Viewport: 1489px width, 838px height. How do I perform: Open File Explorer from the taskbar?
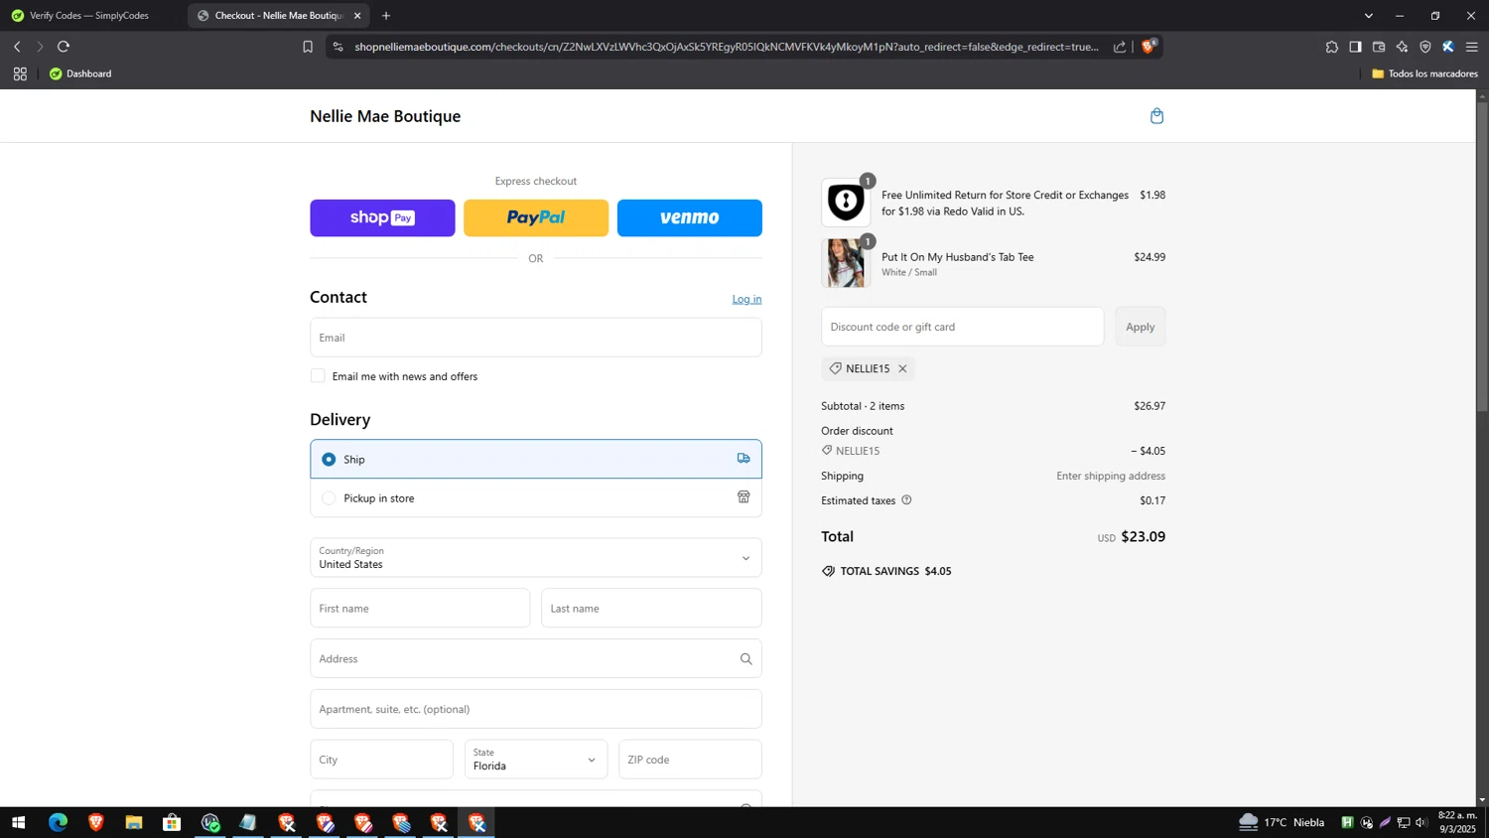coord(134,822)
